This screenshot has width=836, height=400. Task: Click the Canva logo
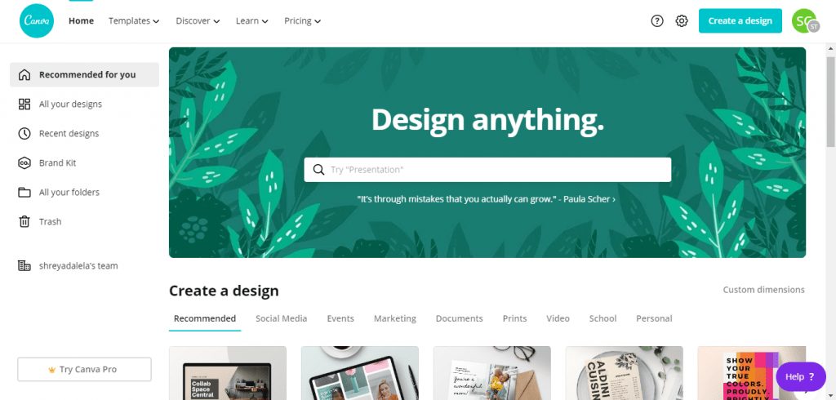pyautogui.click(x=37, y=20)
